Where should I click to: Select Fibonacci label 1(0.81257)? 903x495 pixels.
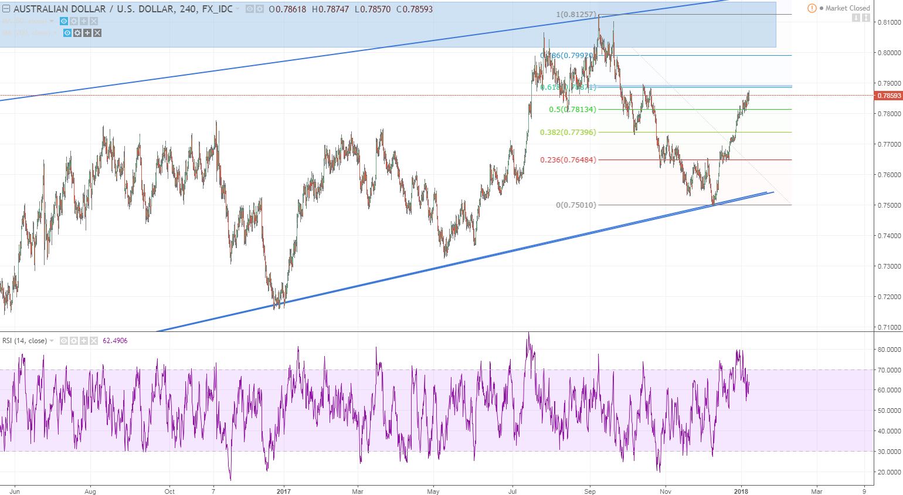(576, 15)
